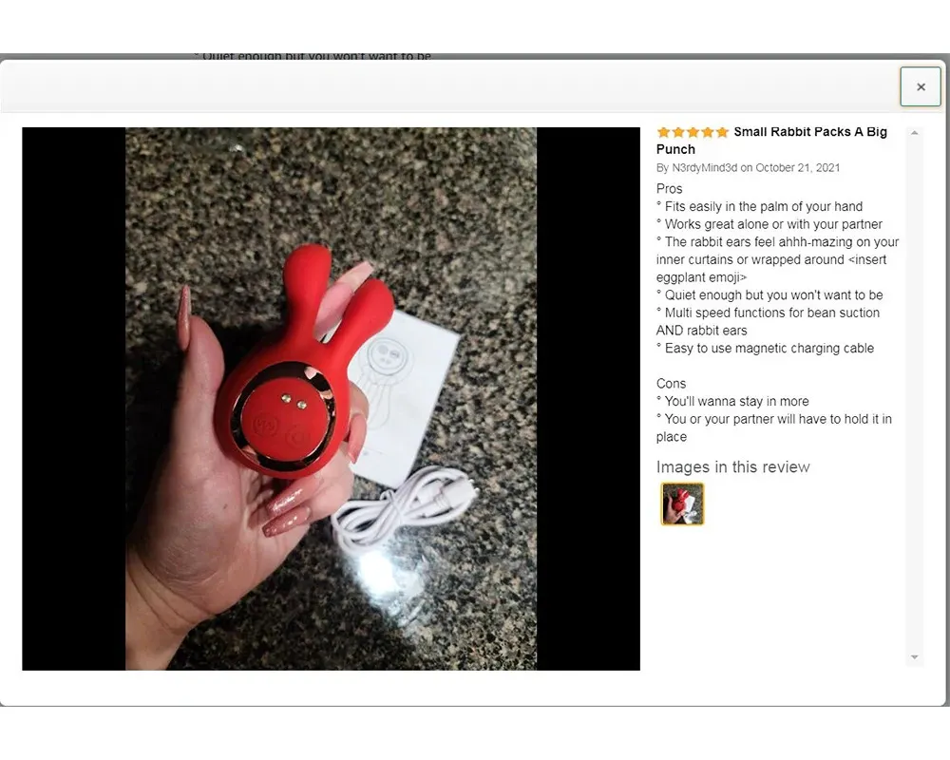The height and width of the screenshot is (760, 950).
Task: Click the review panel scrollbar track
Action: (914, 394)
